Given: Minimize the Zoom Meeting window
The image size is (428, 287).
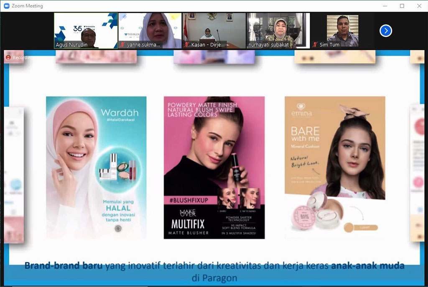Looking at the screenshot, I should click(x=385, y=6).
